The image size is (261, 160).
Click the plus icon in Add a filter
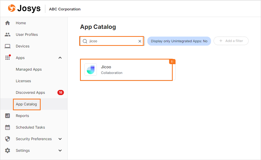pyautogui.click(x=221, y=41)
